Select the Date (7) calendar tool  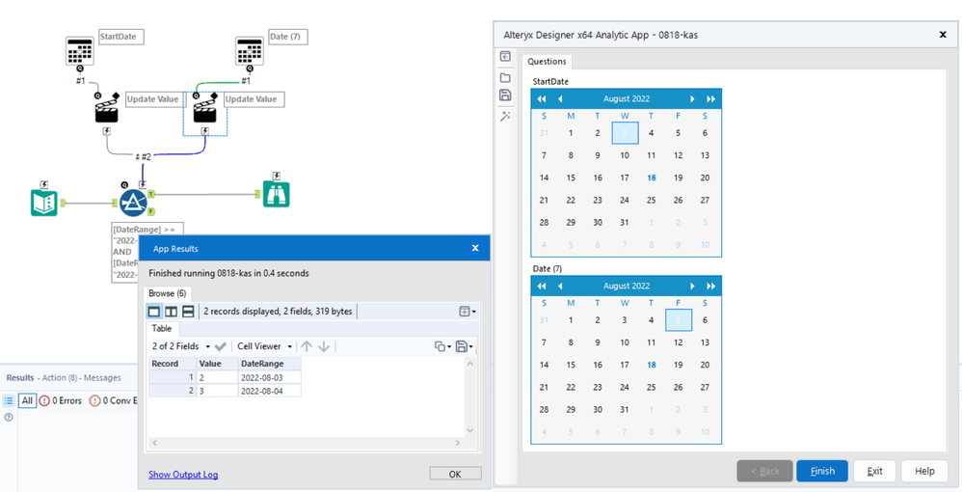(x=249, y=51)
